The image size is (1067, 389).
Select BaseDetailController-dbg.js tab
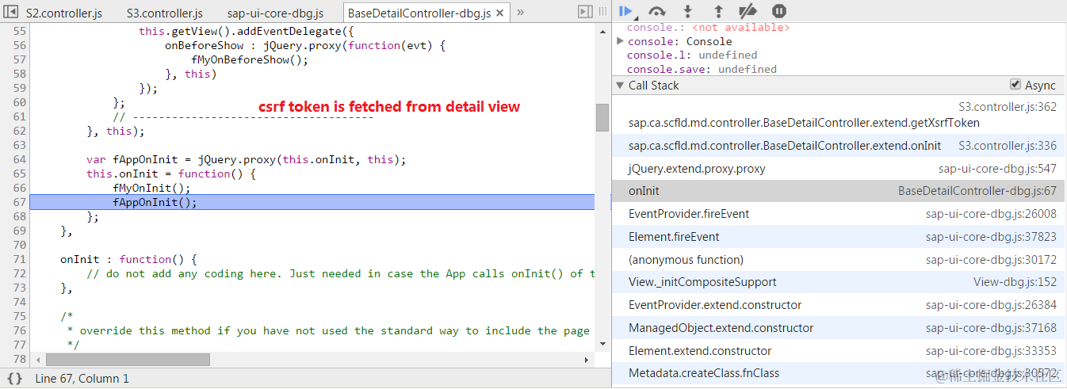[x=419, y=13]
